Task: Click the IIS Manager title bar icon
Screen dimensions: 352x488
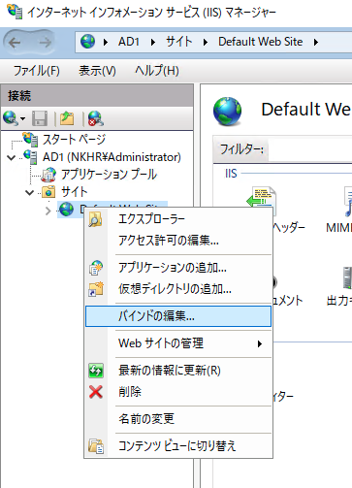Action: pos(15,13)
